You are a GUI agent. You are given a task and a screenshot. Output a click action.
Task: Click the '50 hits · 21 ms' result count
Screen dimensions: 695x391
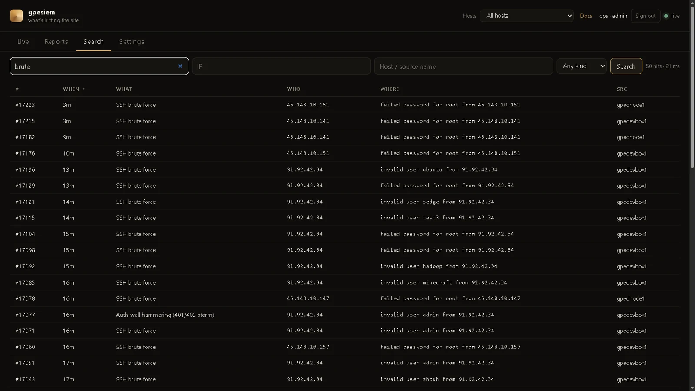pyautogui.click(x=663, y=66)
